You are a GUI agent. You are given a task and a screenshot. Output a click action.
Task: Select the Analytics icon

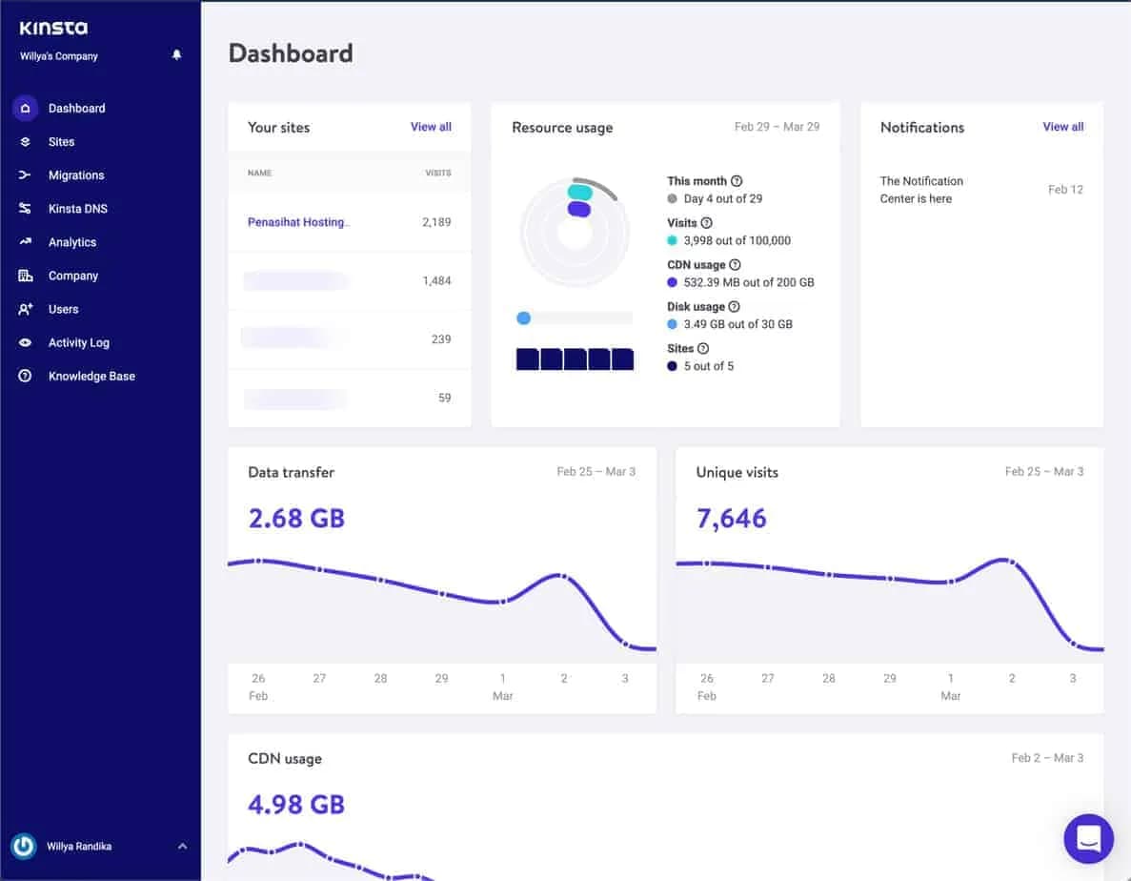tap(26, 241)
